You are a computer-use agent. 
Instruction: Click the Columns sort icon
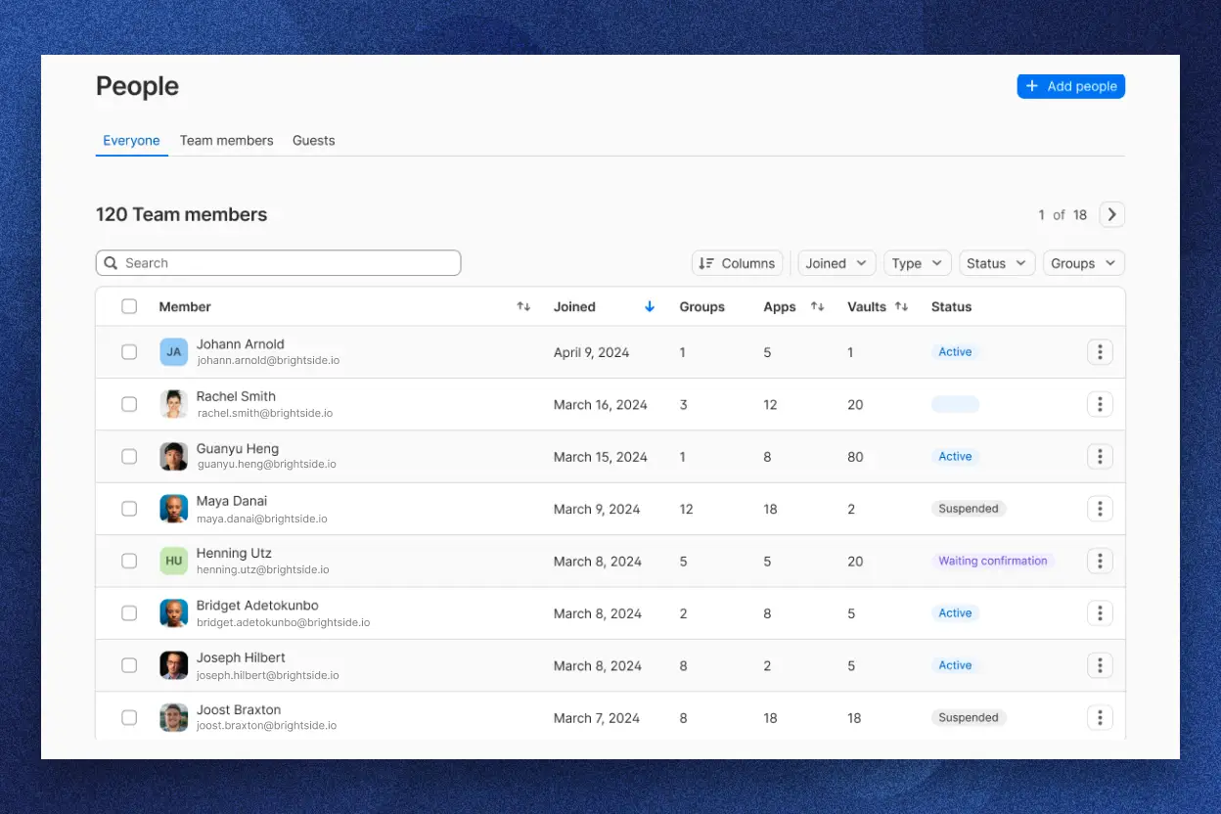(707, 262)
